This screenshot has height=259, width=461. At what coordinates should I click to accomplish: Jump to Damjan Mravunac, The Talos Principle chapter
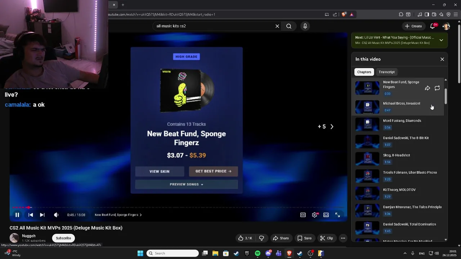(398, 210)
